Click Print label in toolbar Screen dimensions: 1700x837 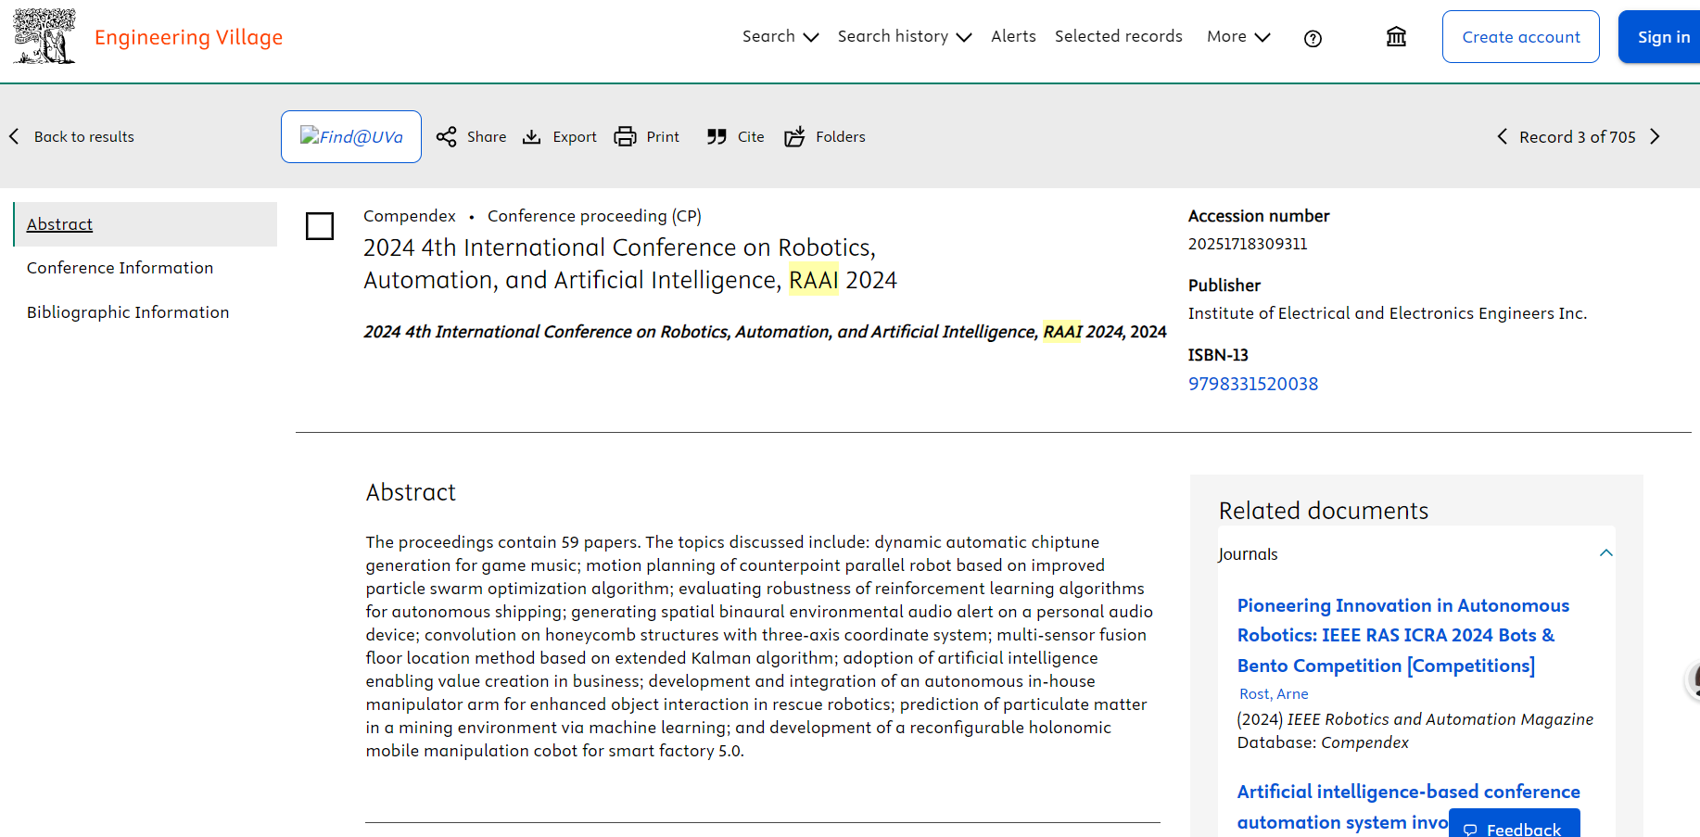[x=663, y=137]
